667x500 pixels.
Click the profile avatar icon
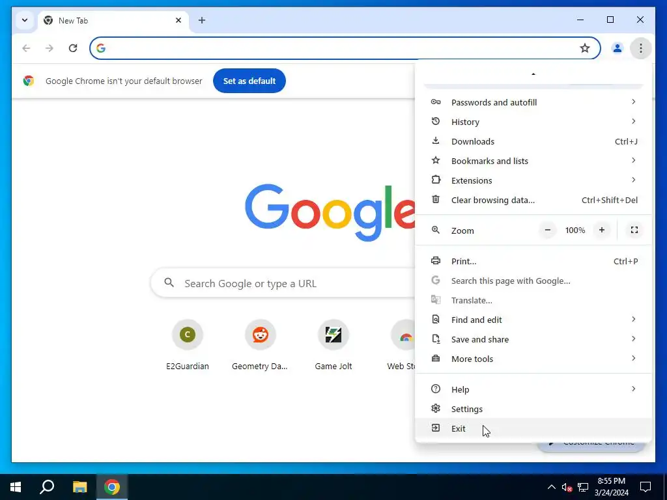[x=617, y=48]
